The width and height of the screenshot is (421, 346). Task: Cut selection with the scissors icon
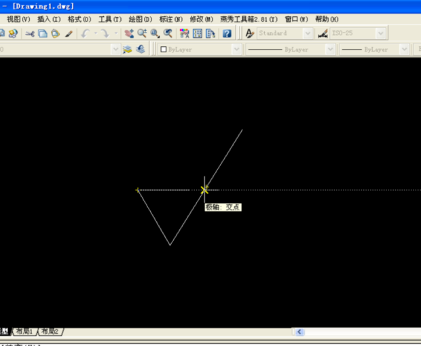coord(30,33)
